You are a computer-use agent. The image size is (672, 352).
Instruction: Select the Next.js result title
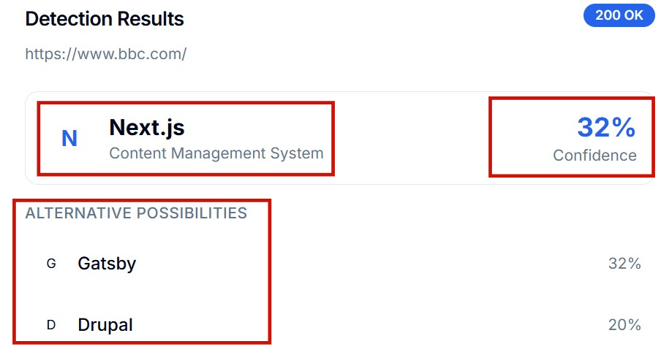[x=147, y=128]
